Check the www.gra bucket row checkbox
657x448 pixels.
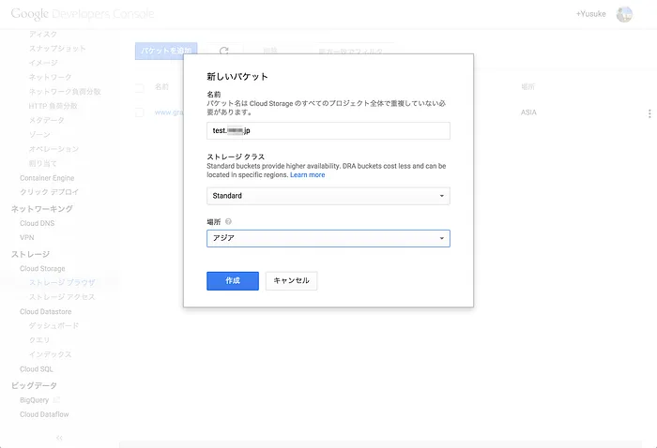[140, 112]
